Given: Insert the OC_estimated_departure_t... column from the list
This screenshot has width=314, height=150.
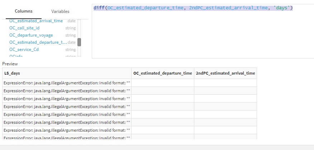Looking at the screenshot, I should 38,42.
